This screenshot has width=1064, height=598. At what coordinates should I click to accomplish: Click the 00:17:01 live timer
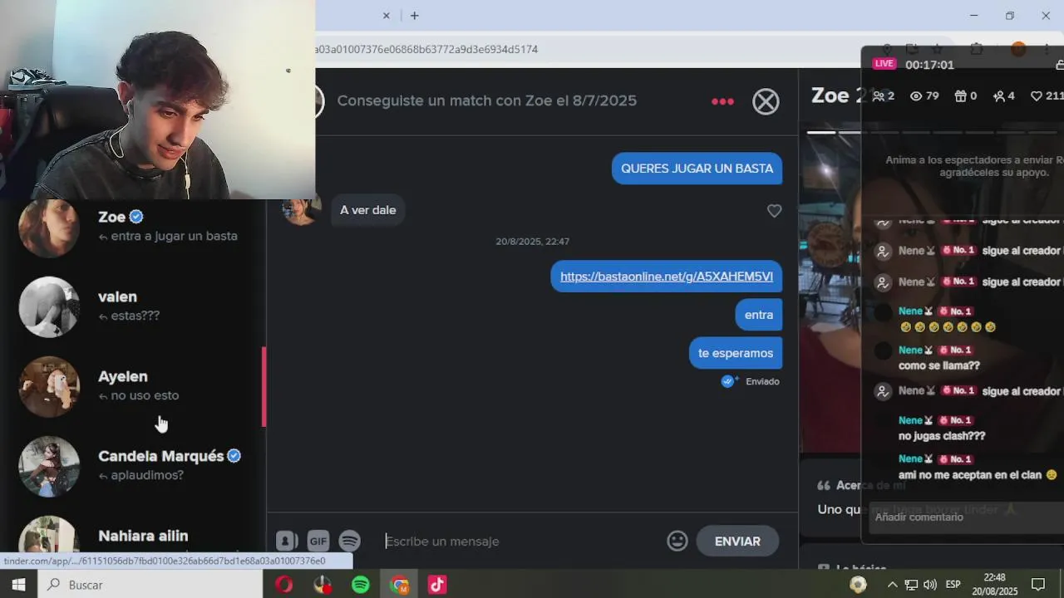(x=929, y=65)
